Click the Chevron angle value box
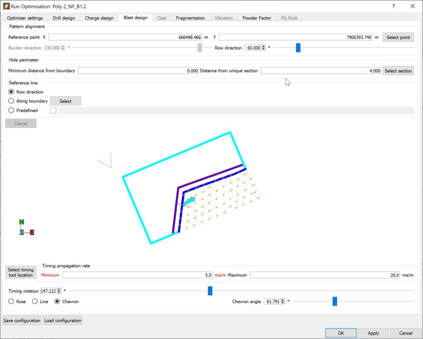 [x=272, y=301]
